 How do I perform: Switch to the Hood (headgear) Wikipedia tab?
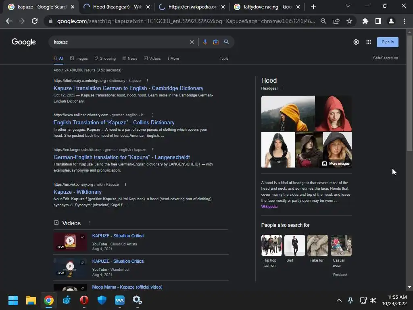pos(116,7)
